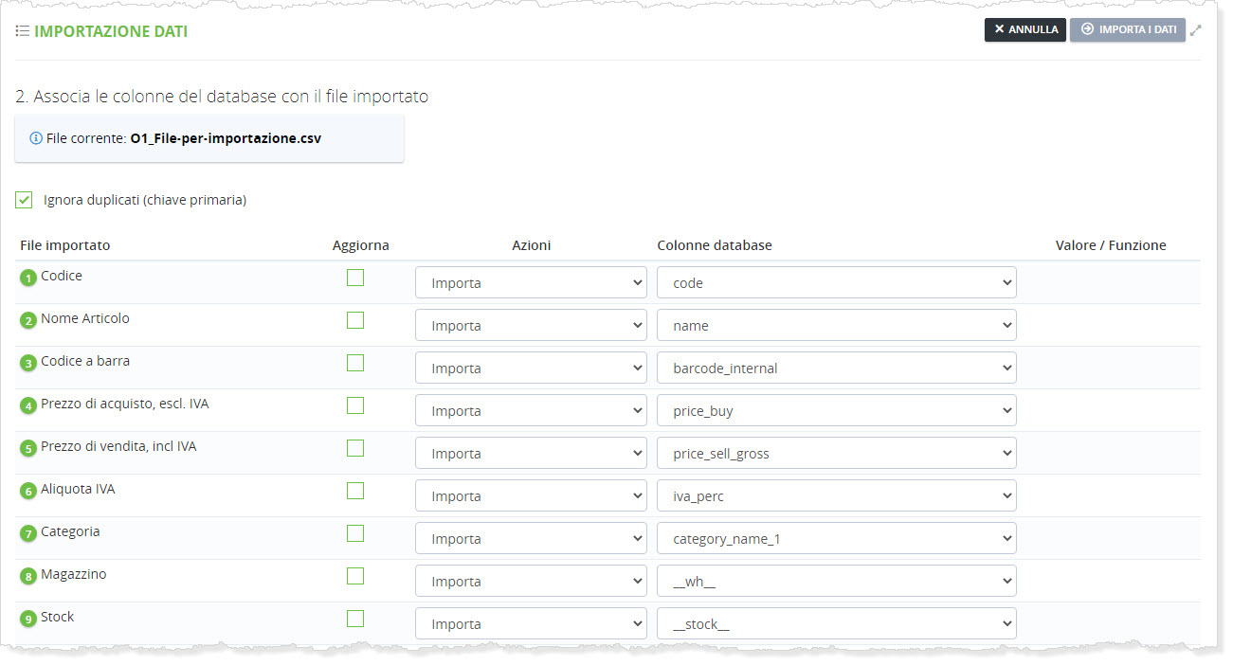Click the expand fullscreen arrows icon
1233x665 pixels.
coord(1196,30)
